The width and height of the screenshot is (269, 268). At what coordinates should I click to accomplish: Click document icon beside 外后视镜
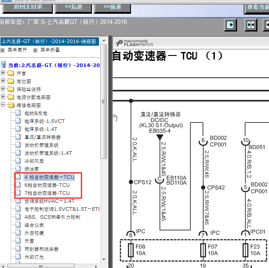(18, 233)
